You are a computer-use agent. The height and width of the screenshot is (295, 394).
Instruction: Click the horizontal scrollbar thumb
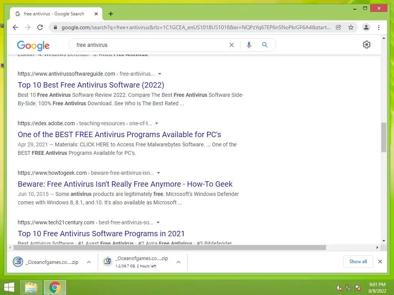point(170,248)
